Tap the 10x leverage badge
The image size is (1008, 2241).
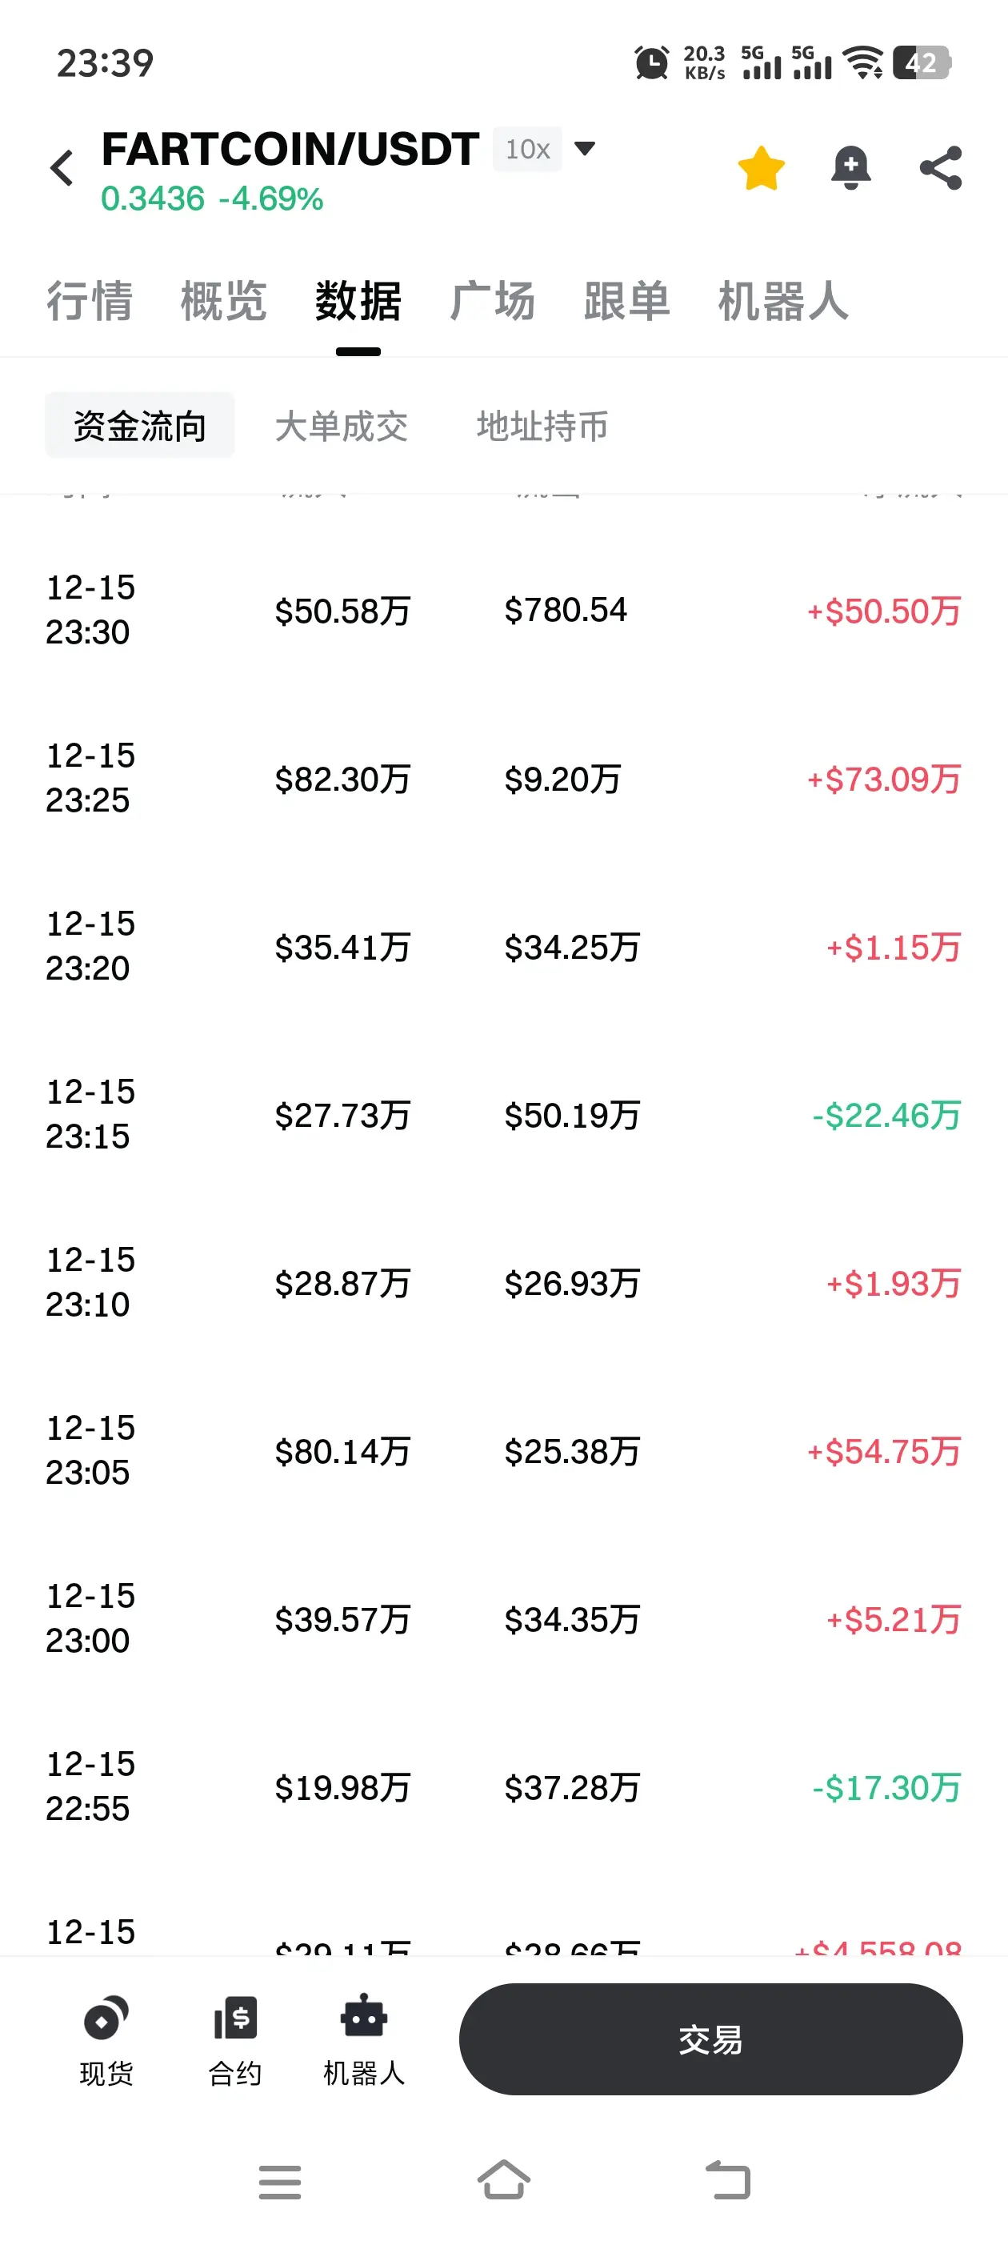527,150
